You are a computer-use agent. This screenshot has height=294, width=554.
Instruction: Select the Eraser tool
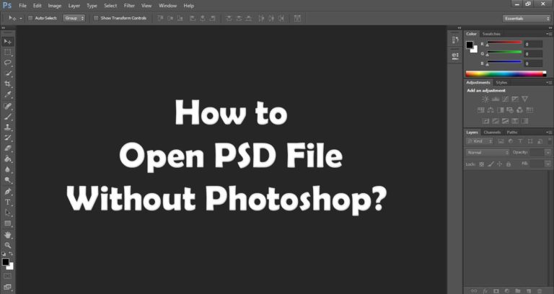(7, 148)
